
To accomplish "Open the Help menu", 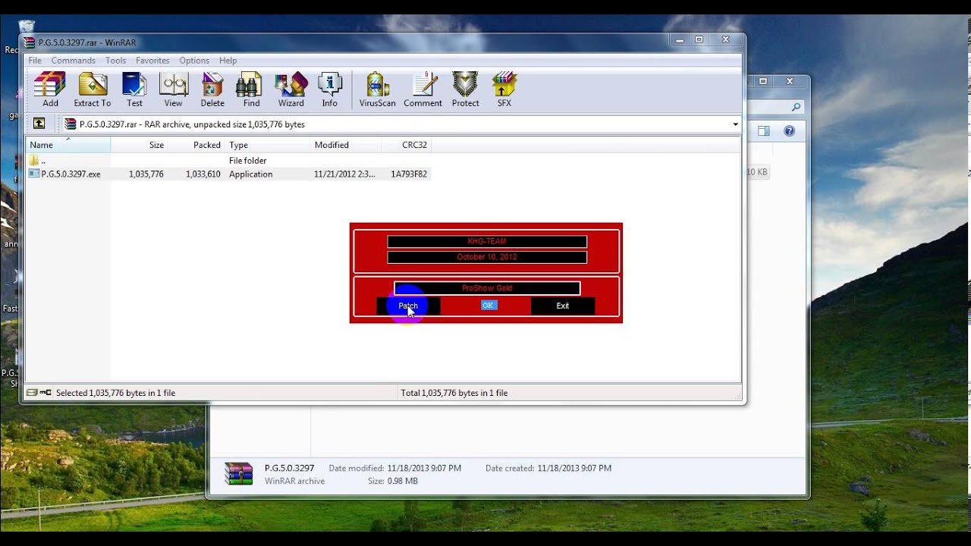I will pos(228,61).
